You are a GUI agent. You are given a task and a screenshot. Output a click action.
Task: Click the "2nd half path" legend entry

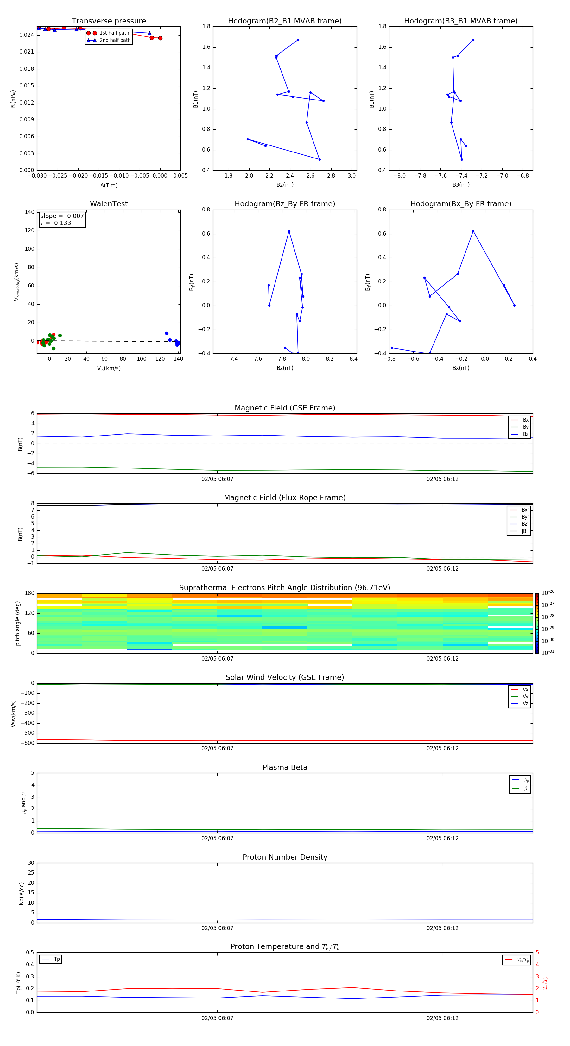(x=109, y=40)
